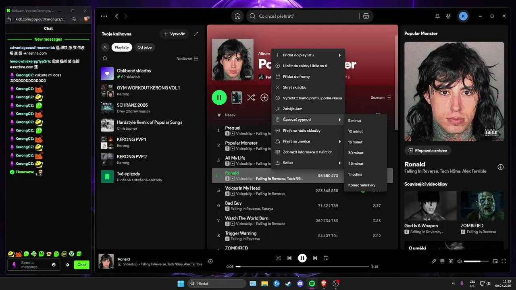The width and height of the screenshot is (516, 290).
Task: Expand the Sdílet submenu
Action: tap(308, 163)
